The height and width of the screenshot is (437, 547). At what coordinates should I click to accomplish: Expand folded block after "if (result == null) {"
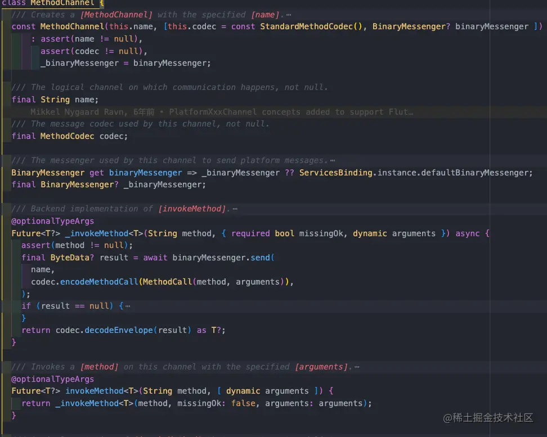click(128, 306)
